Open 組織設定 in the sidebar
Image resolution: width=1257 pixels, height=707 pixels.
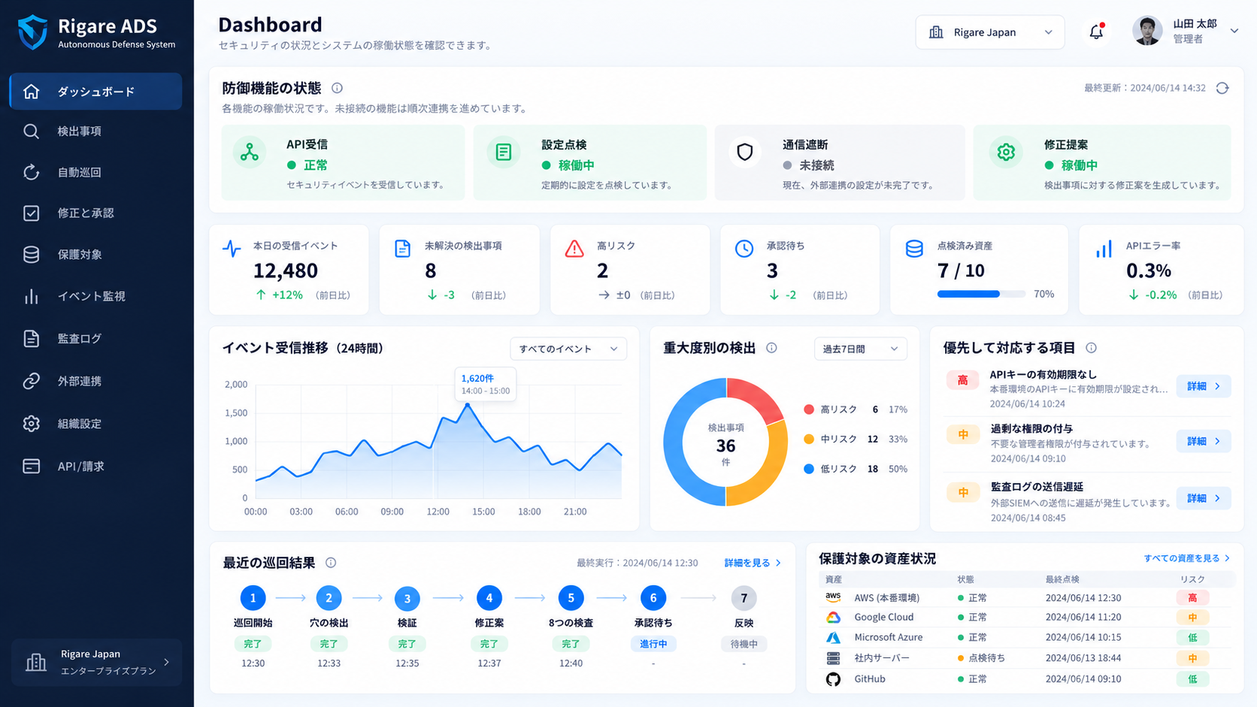click(x=95, y=424)
